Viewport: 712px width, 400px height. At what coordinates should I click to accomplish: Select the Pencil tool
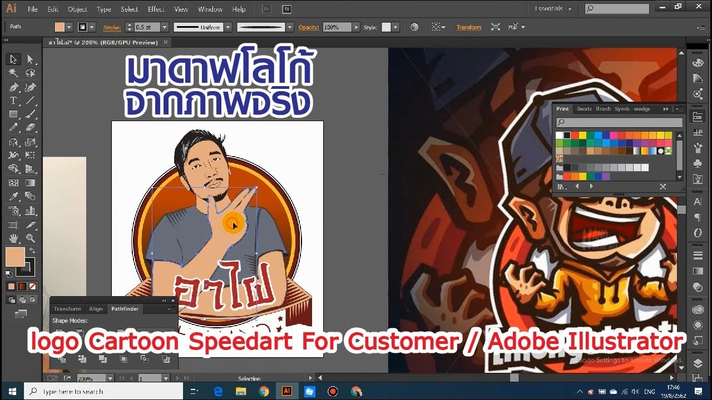(x=13, y=128)
